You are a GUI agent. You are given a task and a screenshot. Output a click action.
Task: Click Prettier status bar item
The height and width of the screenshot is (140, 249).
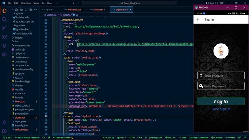pyautogui.click(x=230, y=138)
